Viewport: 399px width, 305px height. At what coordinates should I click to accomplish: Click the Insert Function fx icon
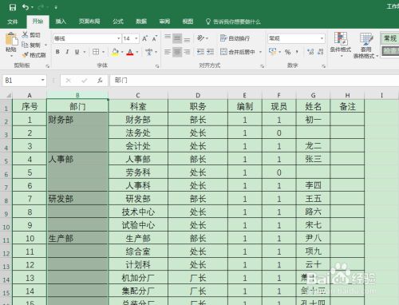pyautogui.click(x=100, y=80)
